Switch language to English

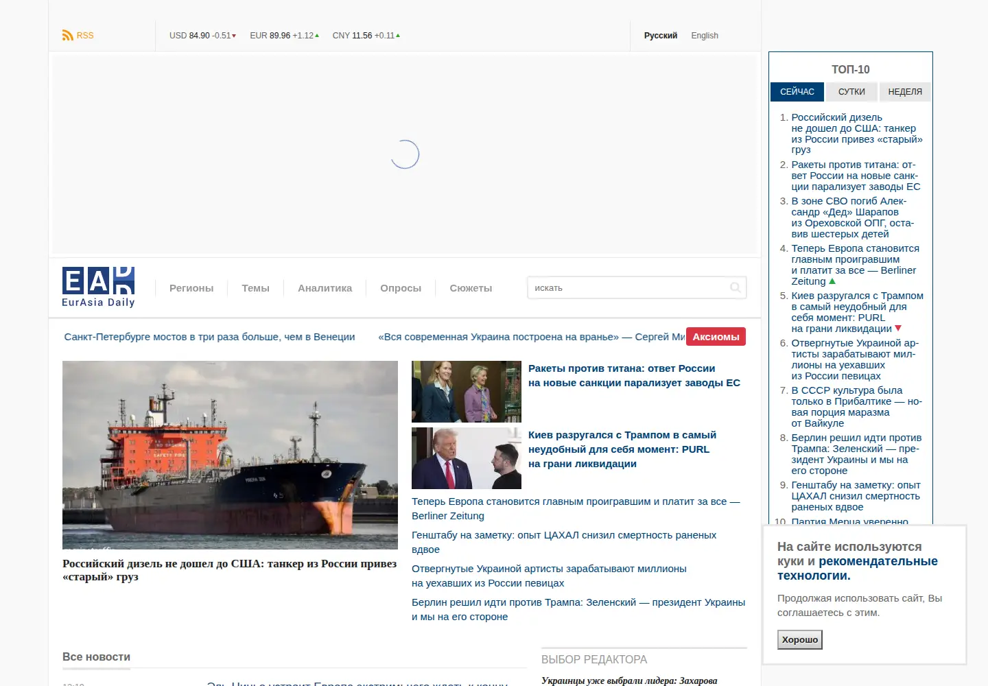point(705,36)
